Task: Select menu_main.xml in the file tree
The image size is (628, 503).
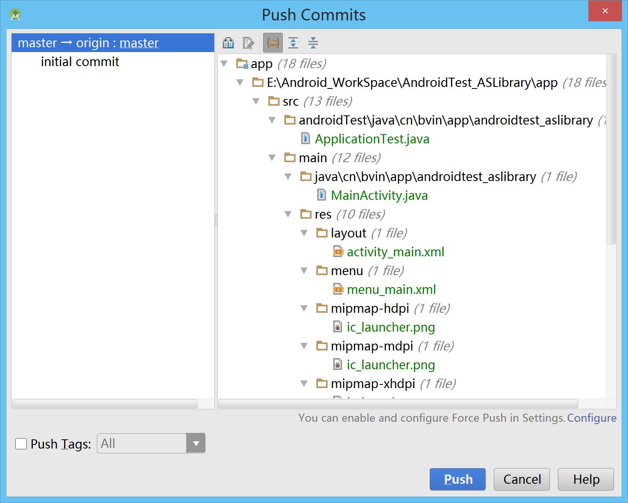Action: pos(391,289)
